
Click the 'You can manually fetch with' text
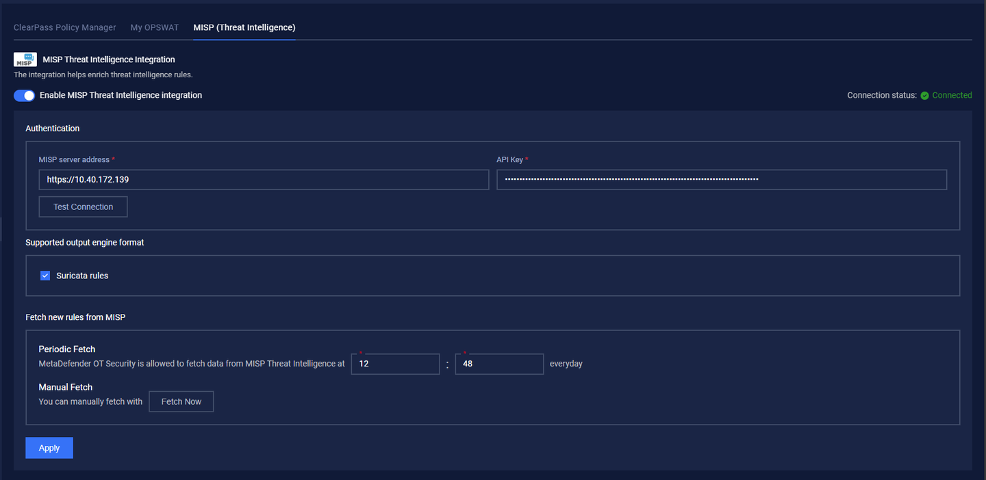pyautogui.click(x=90, y=401)
